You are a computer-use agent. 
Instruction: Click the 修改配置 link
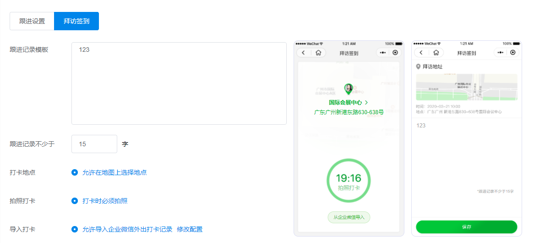click(190, 229)
